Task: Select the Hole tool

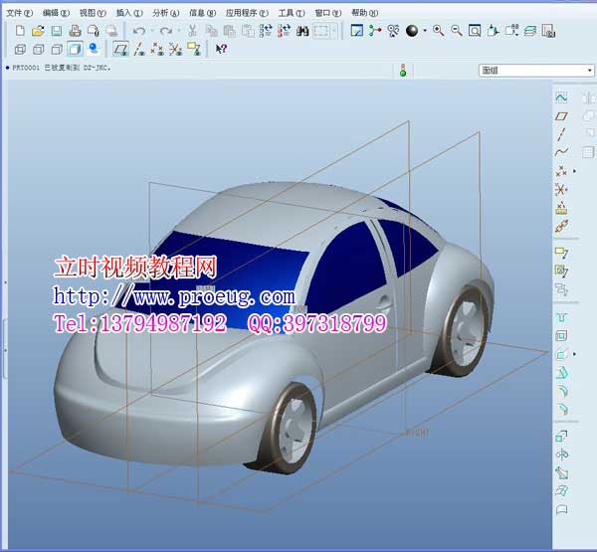Action: click(x=561, y=317)
